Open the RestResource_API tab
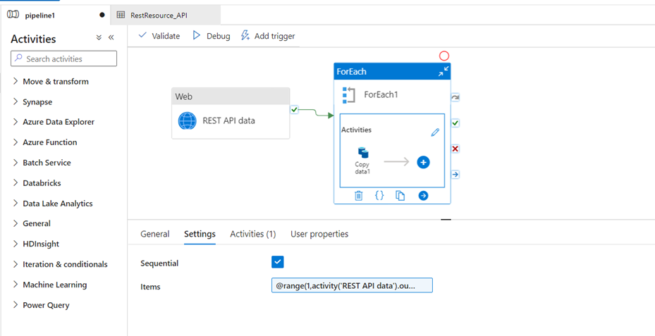The width and height of the screenshot is (655, 336). pos(159,15)
